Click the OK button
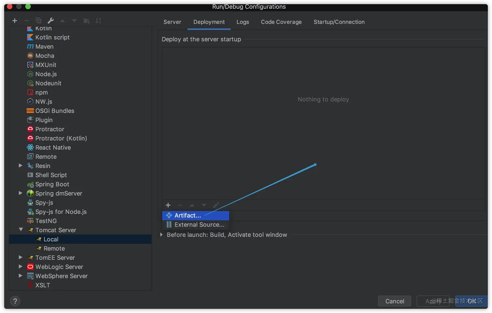 [x=471, y=301]
